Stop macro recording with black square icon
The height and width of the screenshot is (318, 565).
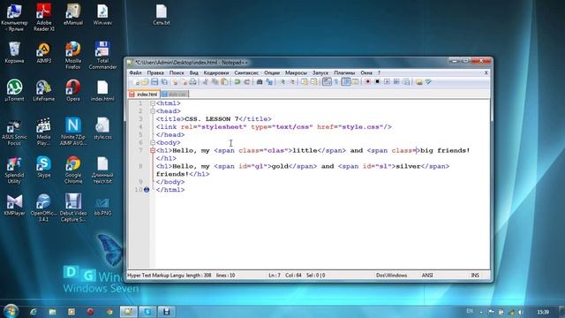pos(377,82)
